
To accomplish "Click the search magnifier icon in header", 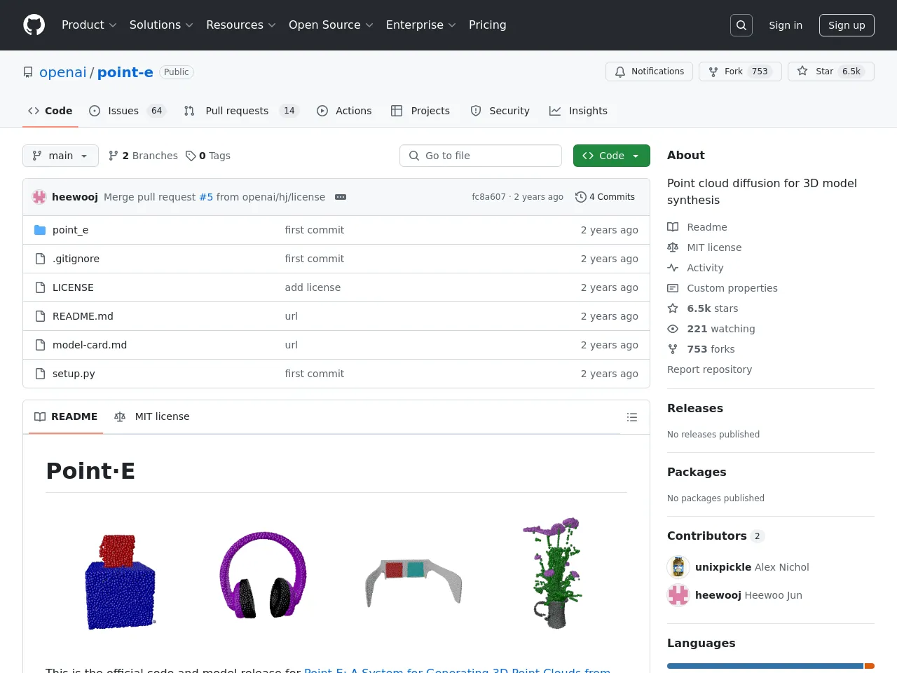I will pyautogui.click(x=741, y=25).
